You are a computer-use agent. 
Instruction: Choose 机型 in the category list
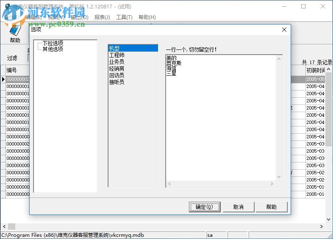133,48
